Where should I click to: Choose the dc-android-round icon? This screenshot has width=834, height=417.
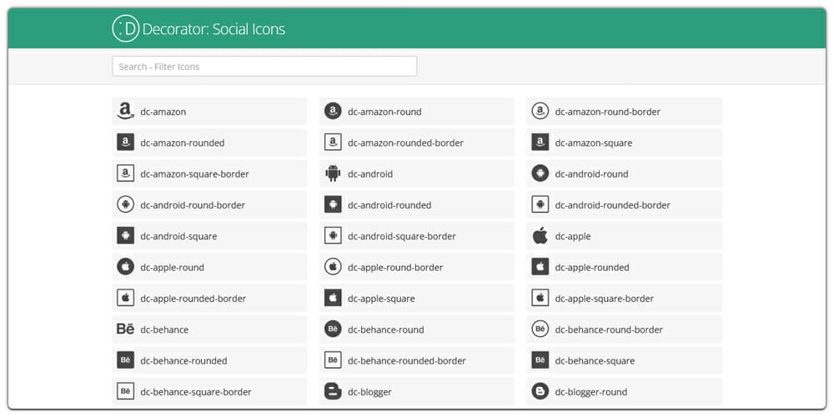click(x=540, y=173)
